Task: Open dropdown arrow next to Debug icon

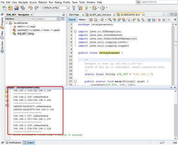Action: pyautogui.click(x=98, y=8)
